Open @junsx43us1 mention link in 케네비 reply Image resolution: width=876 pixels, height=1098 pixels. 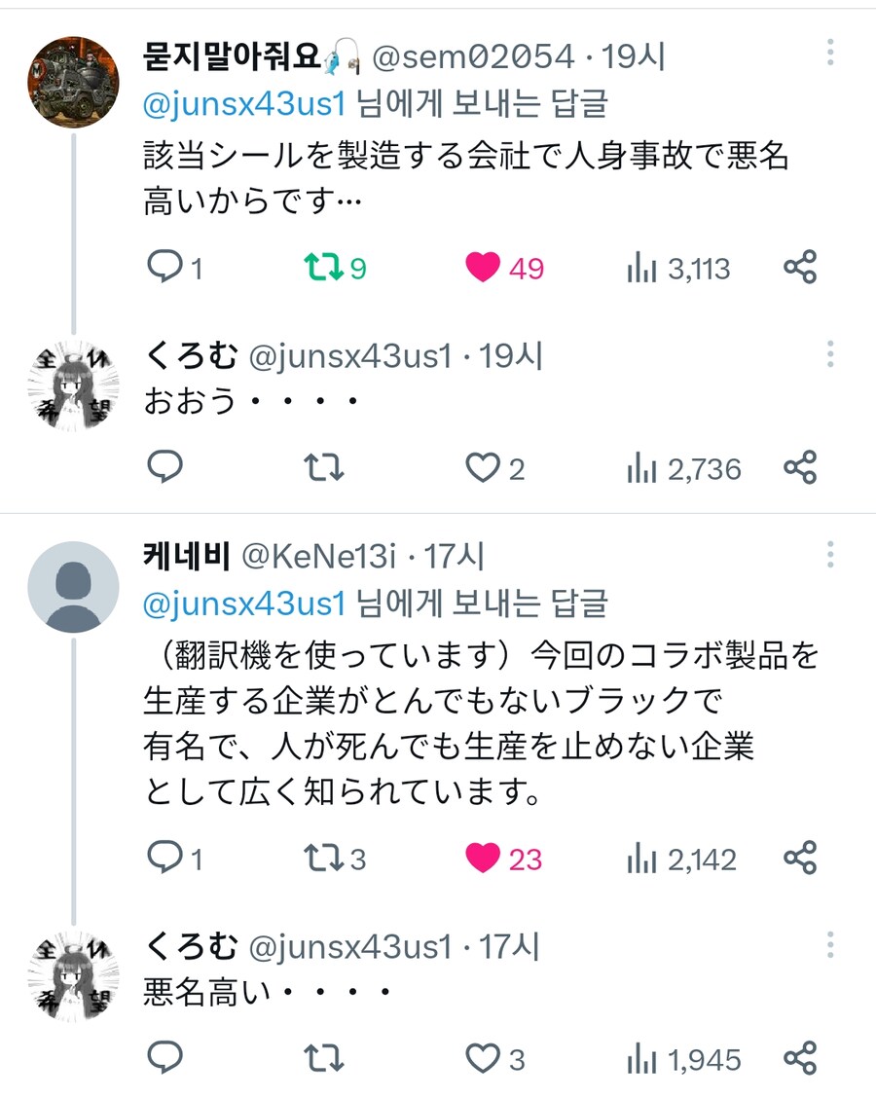coord(244,604)
